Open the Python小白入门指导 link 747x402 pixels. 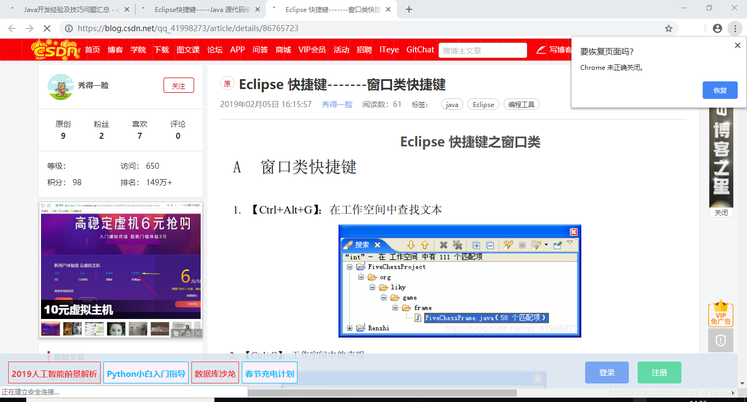point(146,374)
